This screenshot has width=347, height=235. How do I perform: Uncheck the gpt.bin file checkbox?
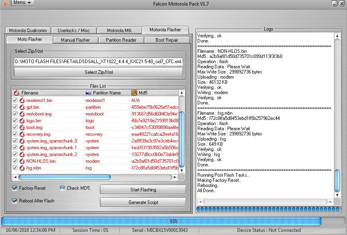click(x=15, y=107)
